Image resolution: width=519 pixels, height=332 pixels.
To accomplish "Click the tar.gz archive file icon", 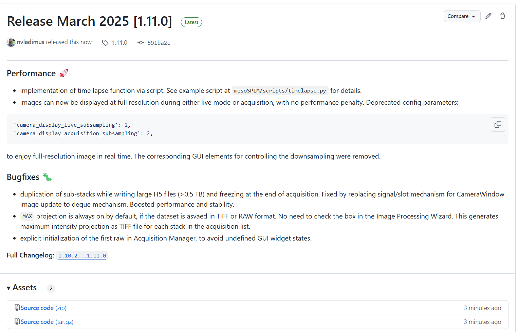I will [17, 321].
